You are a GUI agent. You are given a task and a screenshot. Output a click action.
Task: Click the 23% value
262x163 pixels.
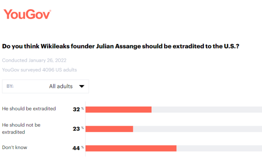78,129
